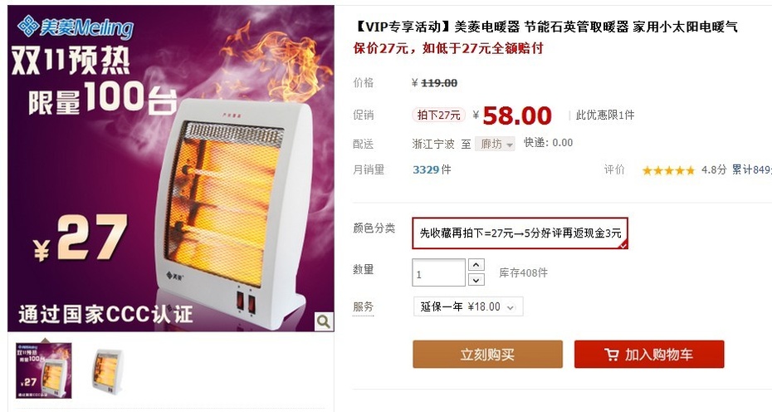The height and width of the screenshot is (412, 772).
Task: Click the shopping cart icon in red button
Action: click(611, 355)
